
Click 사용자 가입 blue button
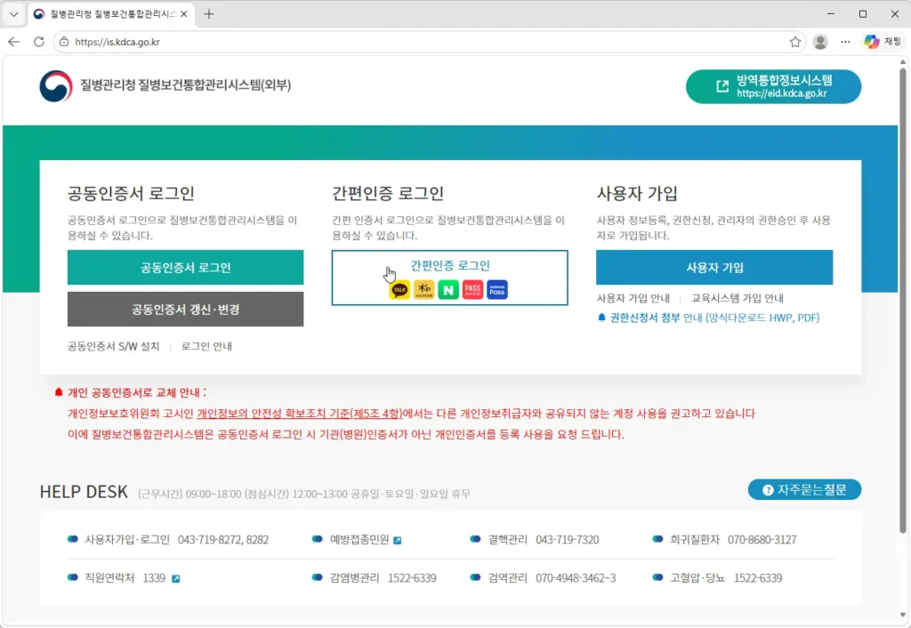click(714, 267)
